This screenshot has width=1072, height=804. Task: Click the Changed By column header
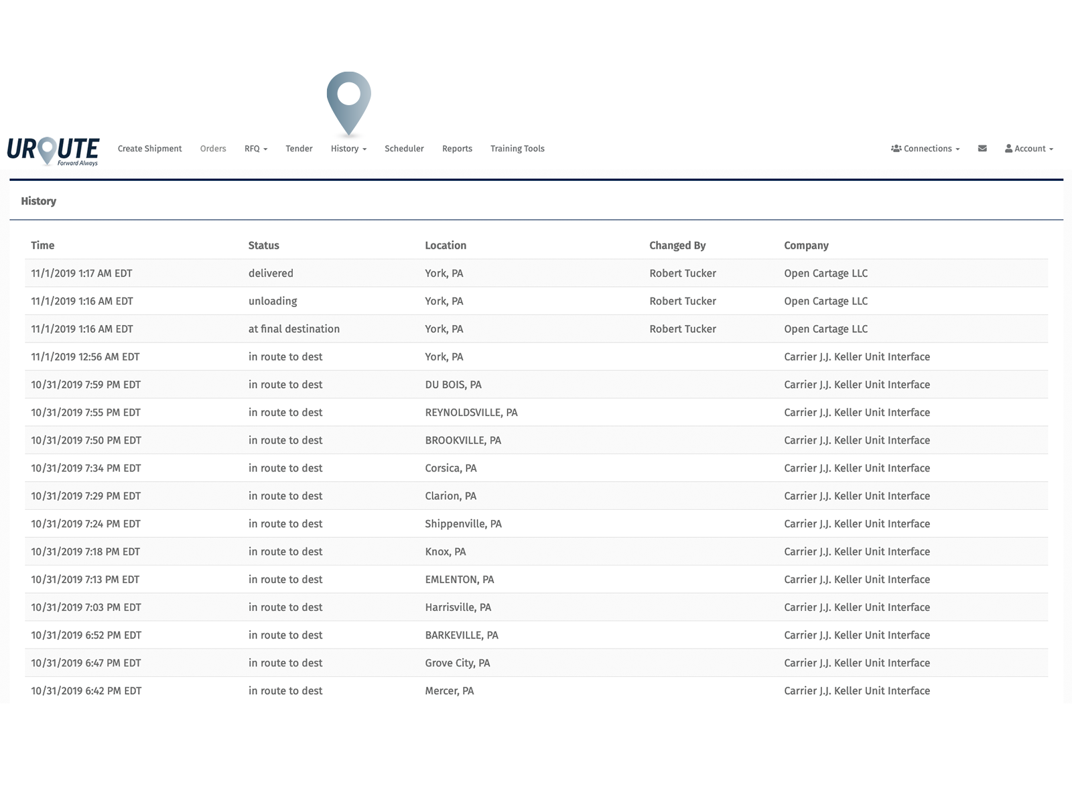[x=677, y=245]
